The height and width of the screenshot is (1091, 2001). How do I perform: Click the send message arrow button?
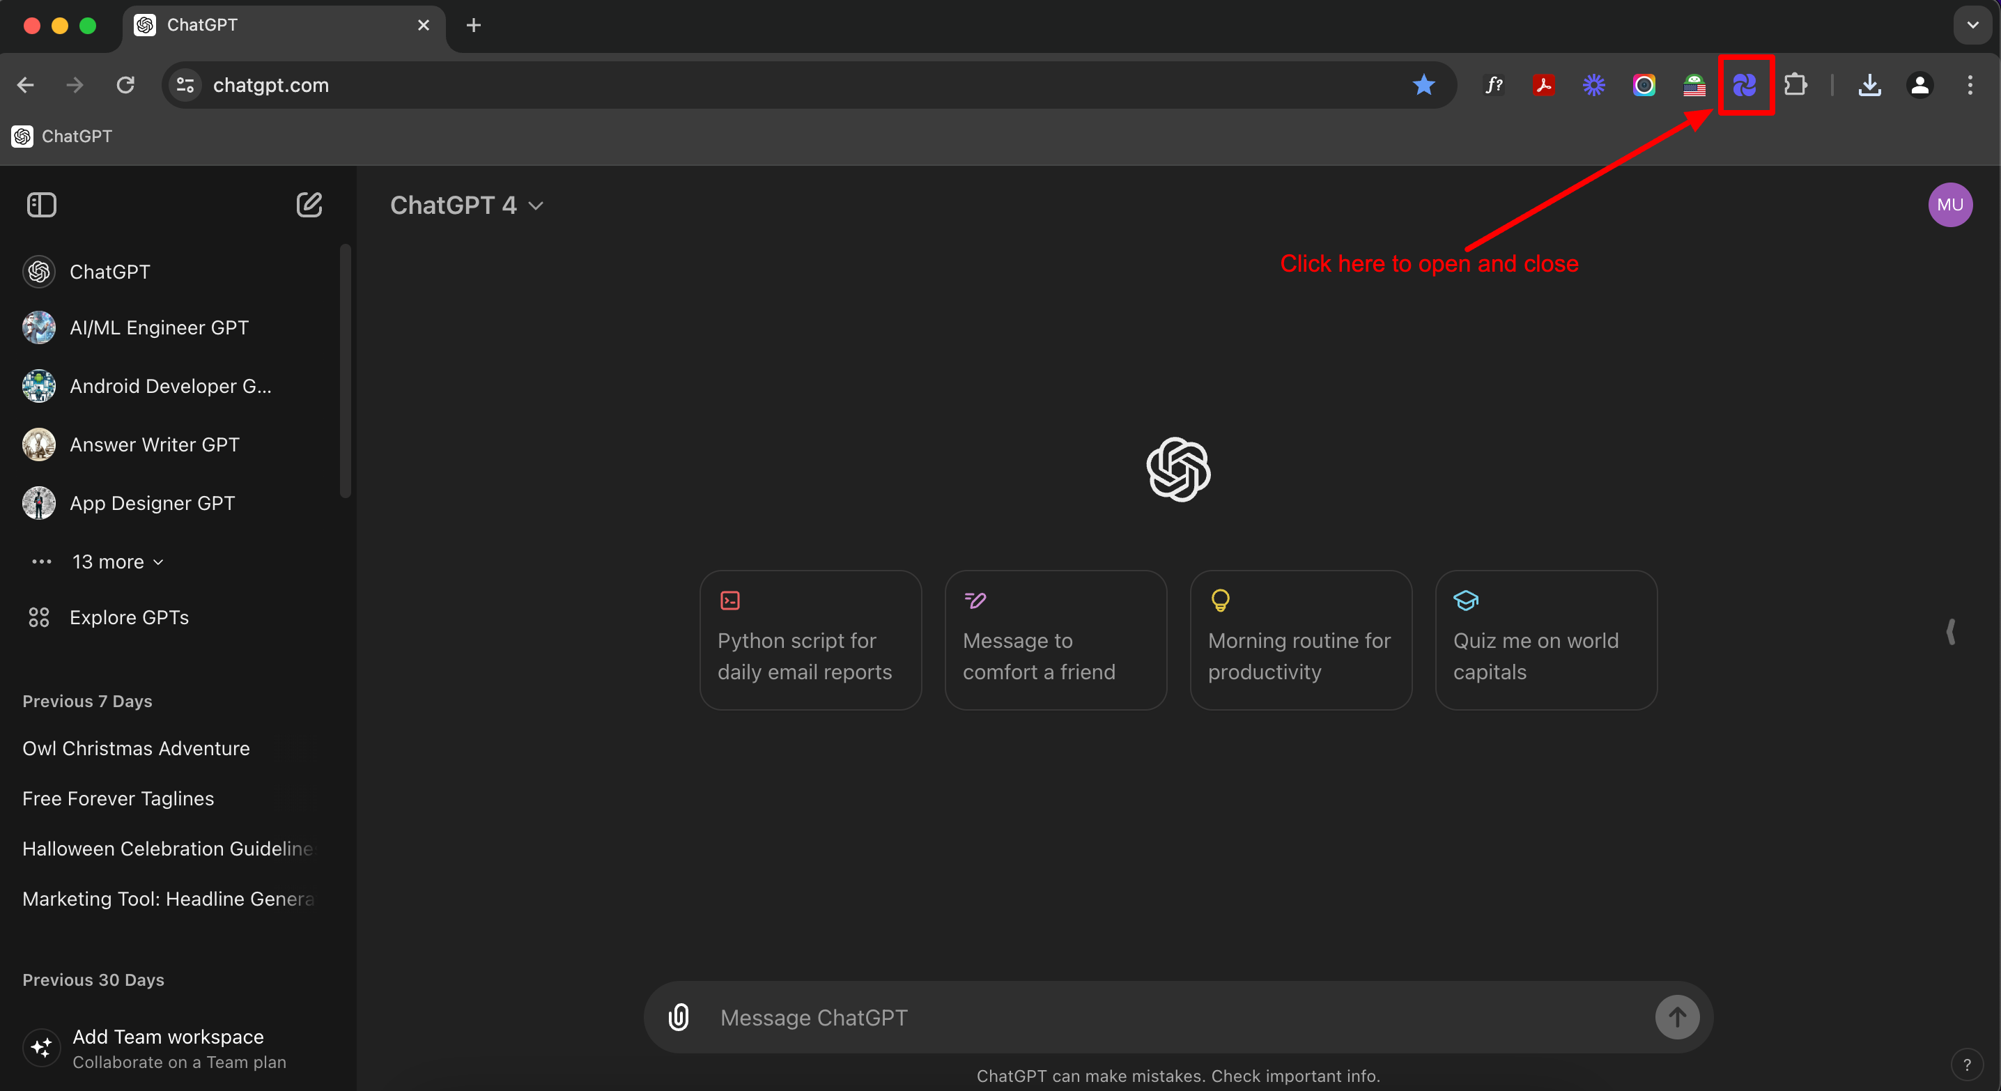click(x=1676, y=1016)
